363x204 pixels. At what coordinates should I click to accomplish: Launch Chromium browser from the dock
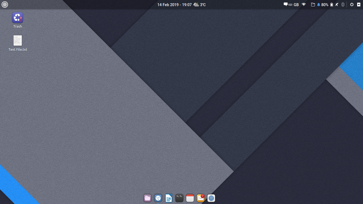(158, 198)
